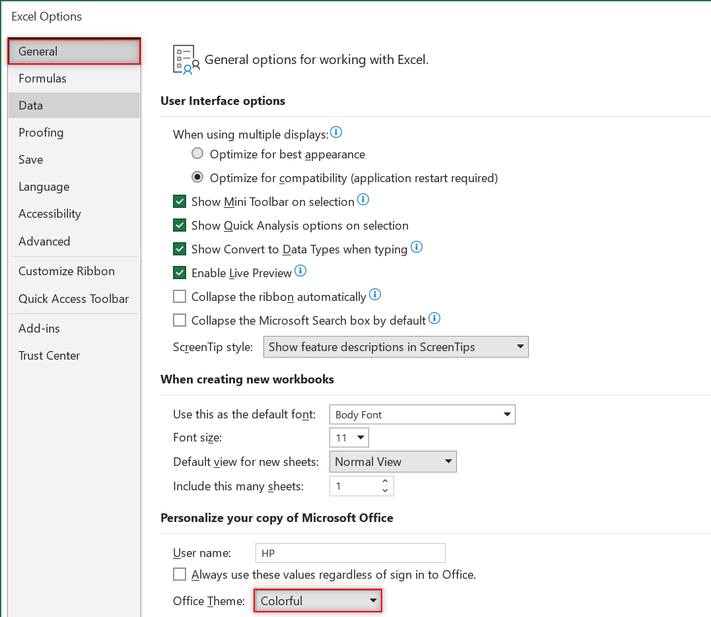Select the Language category

click(x=74, y=187)
